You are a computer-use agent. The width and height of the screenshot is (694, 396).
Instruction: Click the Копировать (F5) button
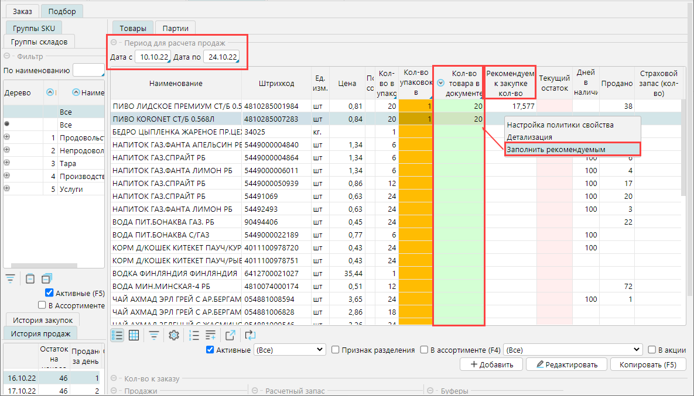648,364
